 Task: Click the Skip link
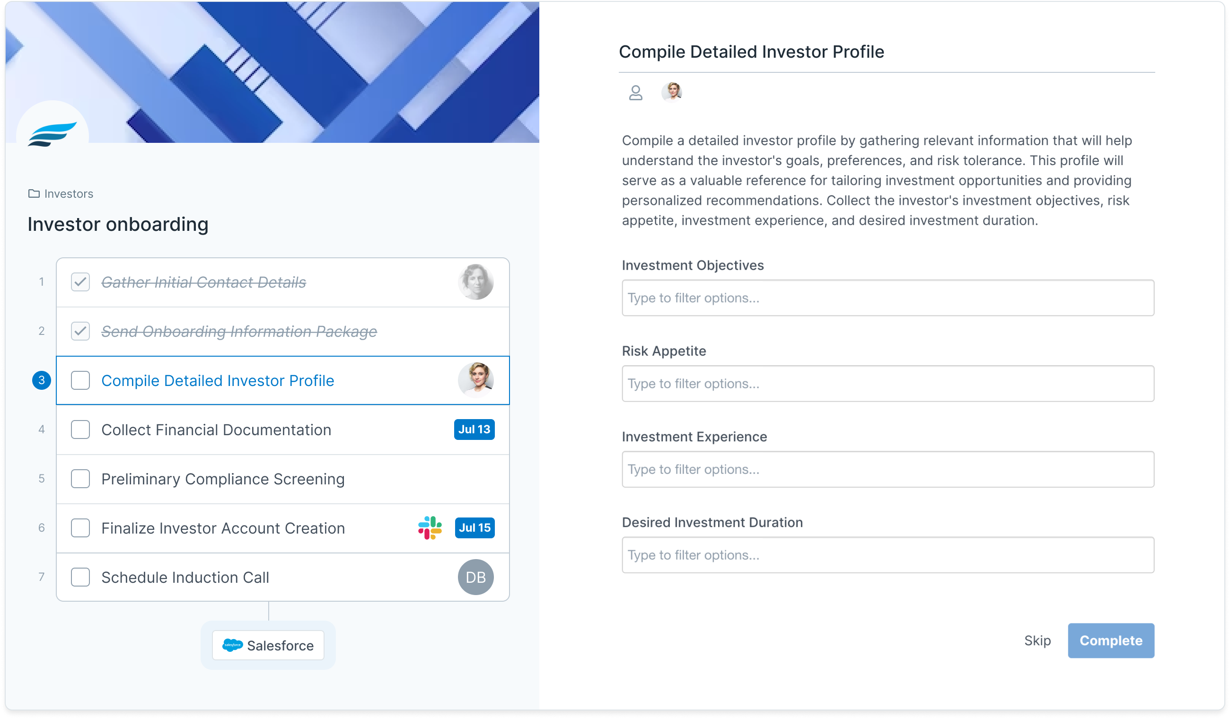point(1037,640)
